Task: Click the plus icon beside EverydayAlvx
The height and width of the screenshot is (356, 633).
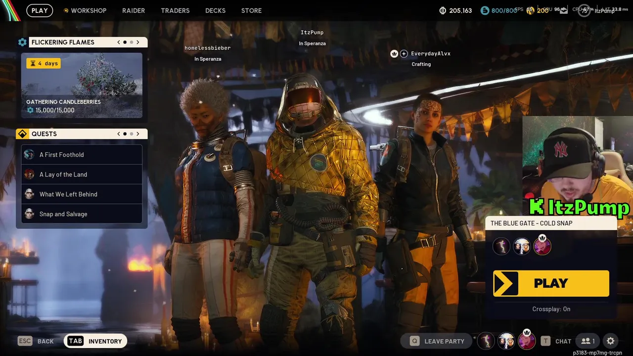Action: pos(404,53)
